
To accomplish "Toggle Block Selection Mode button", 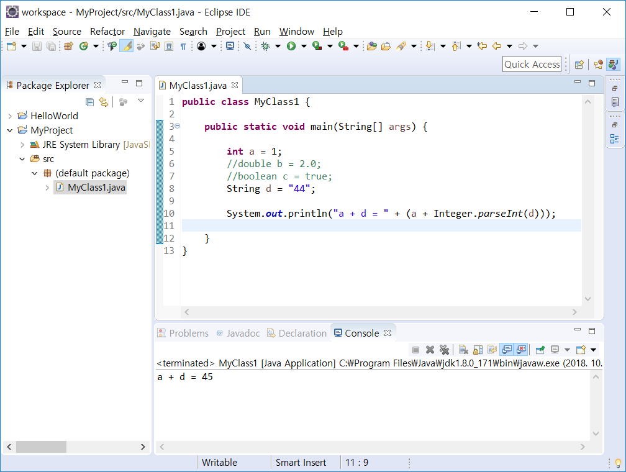I will point(169,46).
